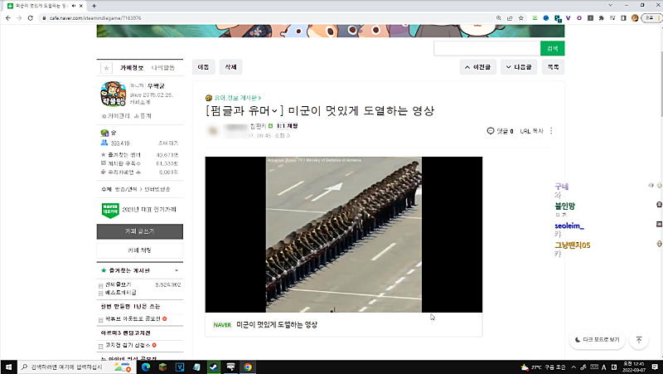Image resolution: width=663 pixels, height=374 pixels.
Task: Open the Minecraft block taskbar icon
Action: 162,367
